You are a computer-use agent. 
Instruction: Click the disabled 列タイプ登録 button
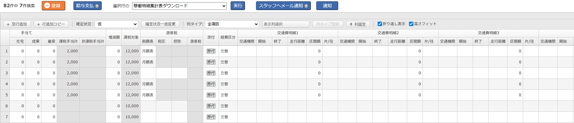click(328, 24)
